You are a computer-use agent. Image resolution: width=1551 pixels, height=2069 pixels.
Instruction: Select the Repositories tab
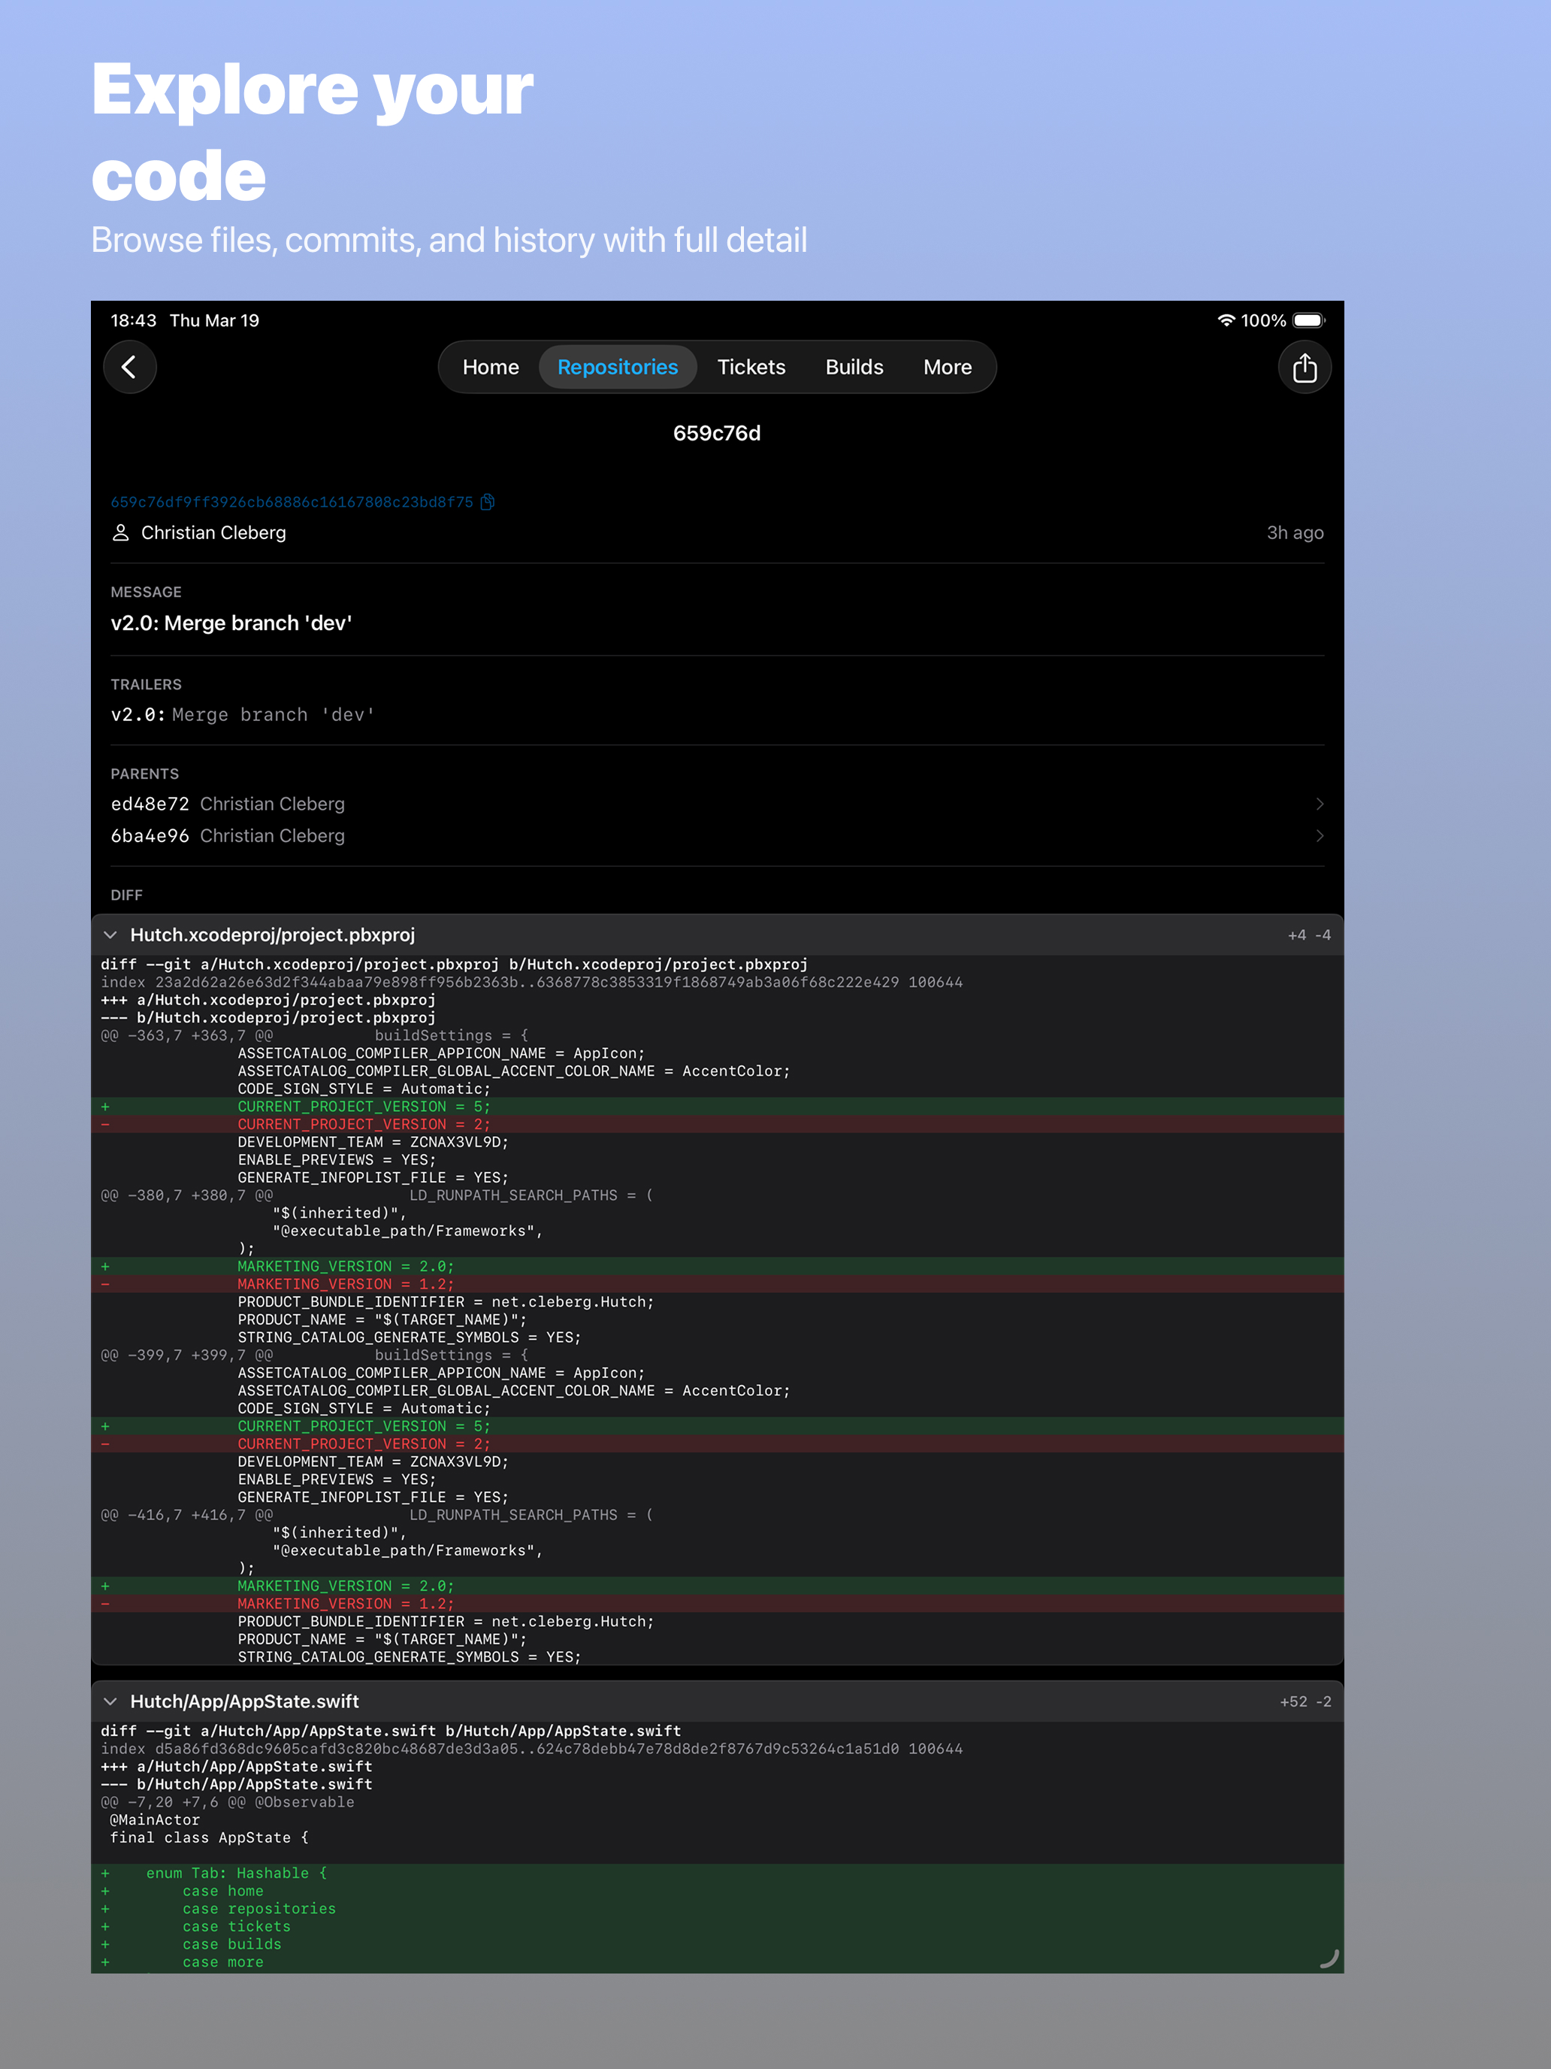click(x=618, y=367)
